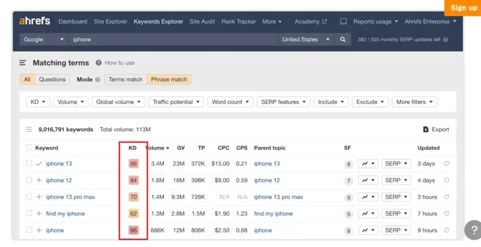Screen dimensions: 481x247
Task: Click the ahrefs logo
Action: (x=35, y=21)
